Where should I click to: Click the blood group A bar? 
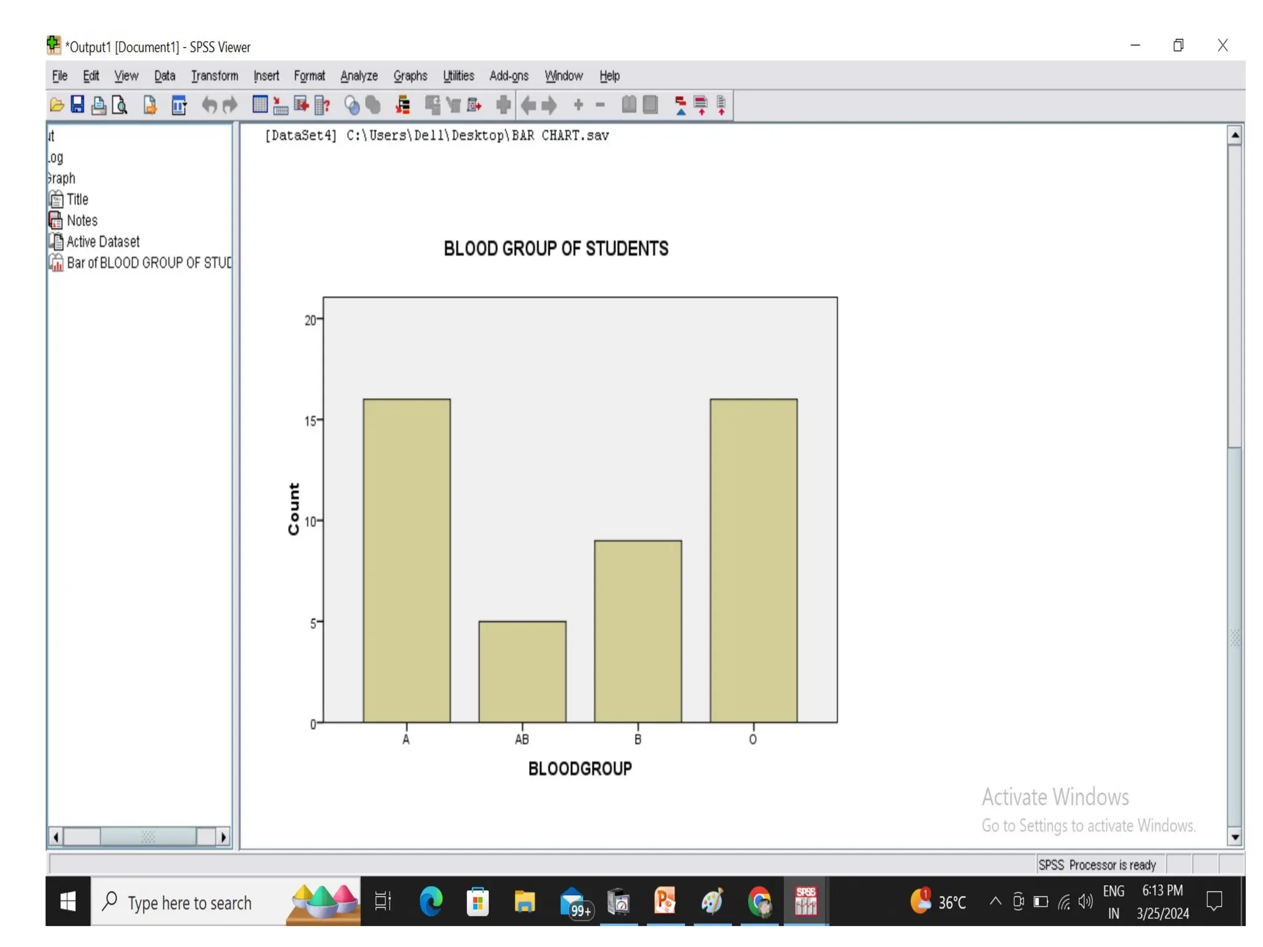pyautogui.click(x=406, y=560)
